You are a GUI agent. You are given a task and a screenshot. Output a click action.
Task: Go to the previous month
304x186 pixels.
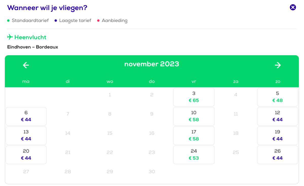pyautogui.click(x=26, y=65)
